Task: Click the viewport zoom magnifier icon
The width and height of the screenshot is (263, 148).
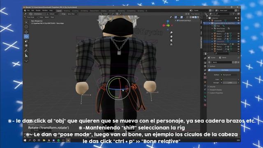Action: [x=171, y=32]
